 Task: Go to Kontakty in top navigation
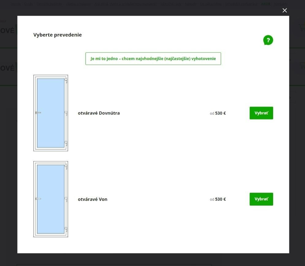tap(281, 4)
